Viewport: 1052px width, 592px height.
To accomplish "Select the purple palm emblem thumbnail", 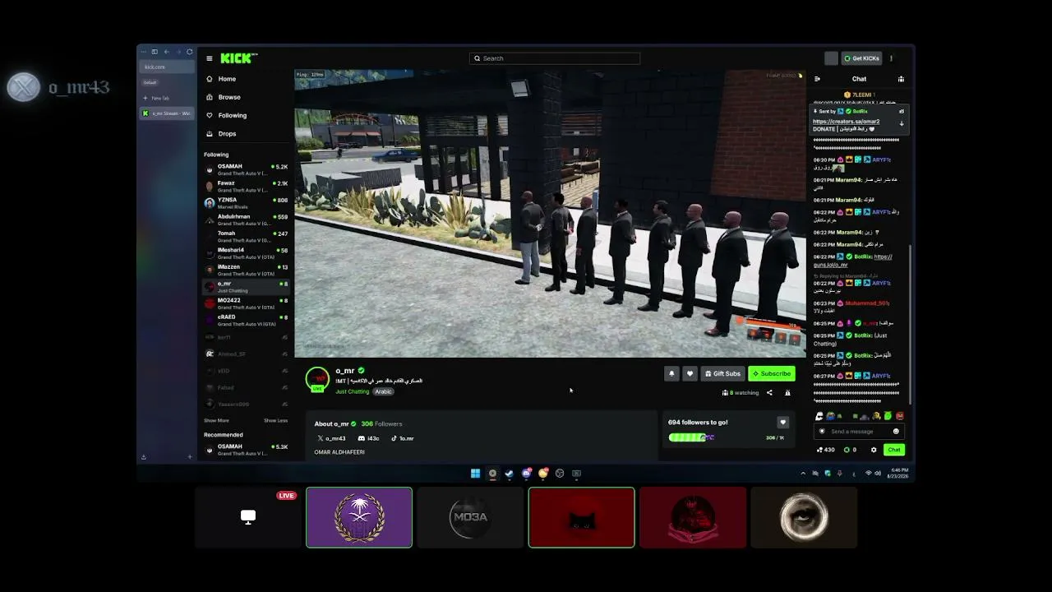I will coord(359,517).
